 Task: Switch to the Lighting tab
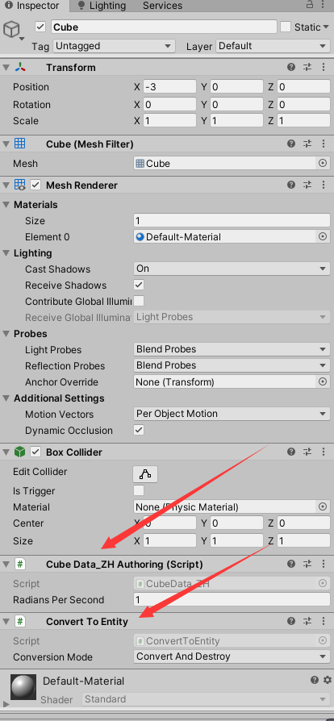pos(102,6)
